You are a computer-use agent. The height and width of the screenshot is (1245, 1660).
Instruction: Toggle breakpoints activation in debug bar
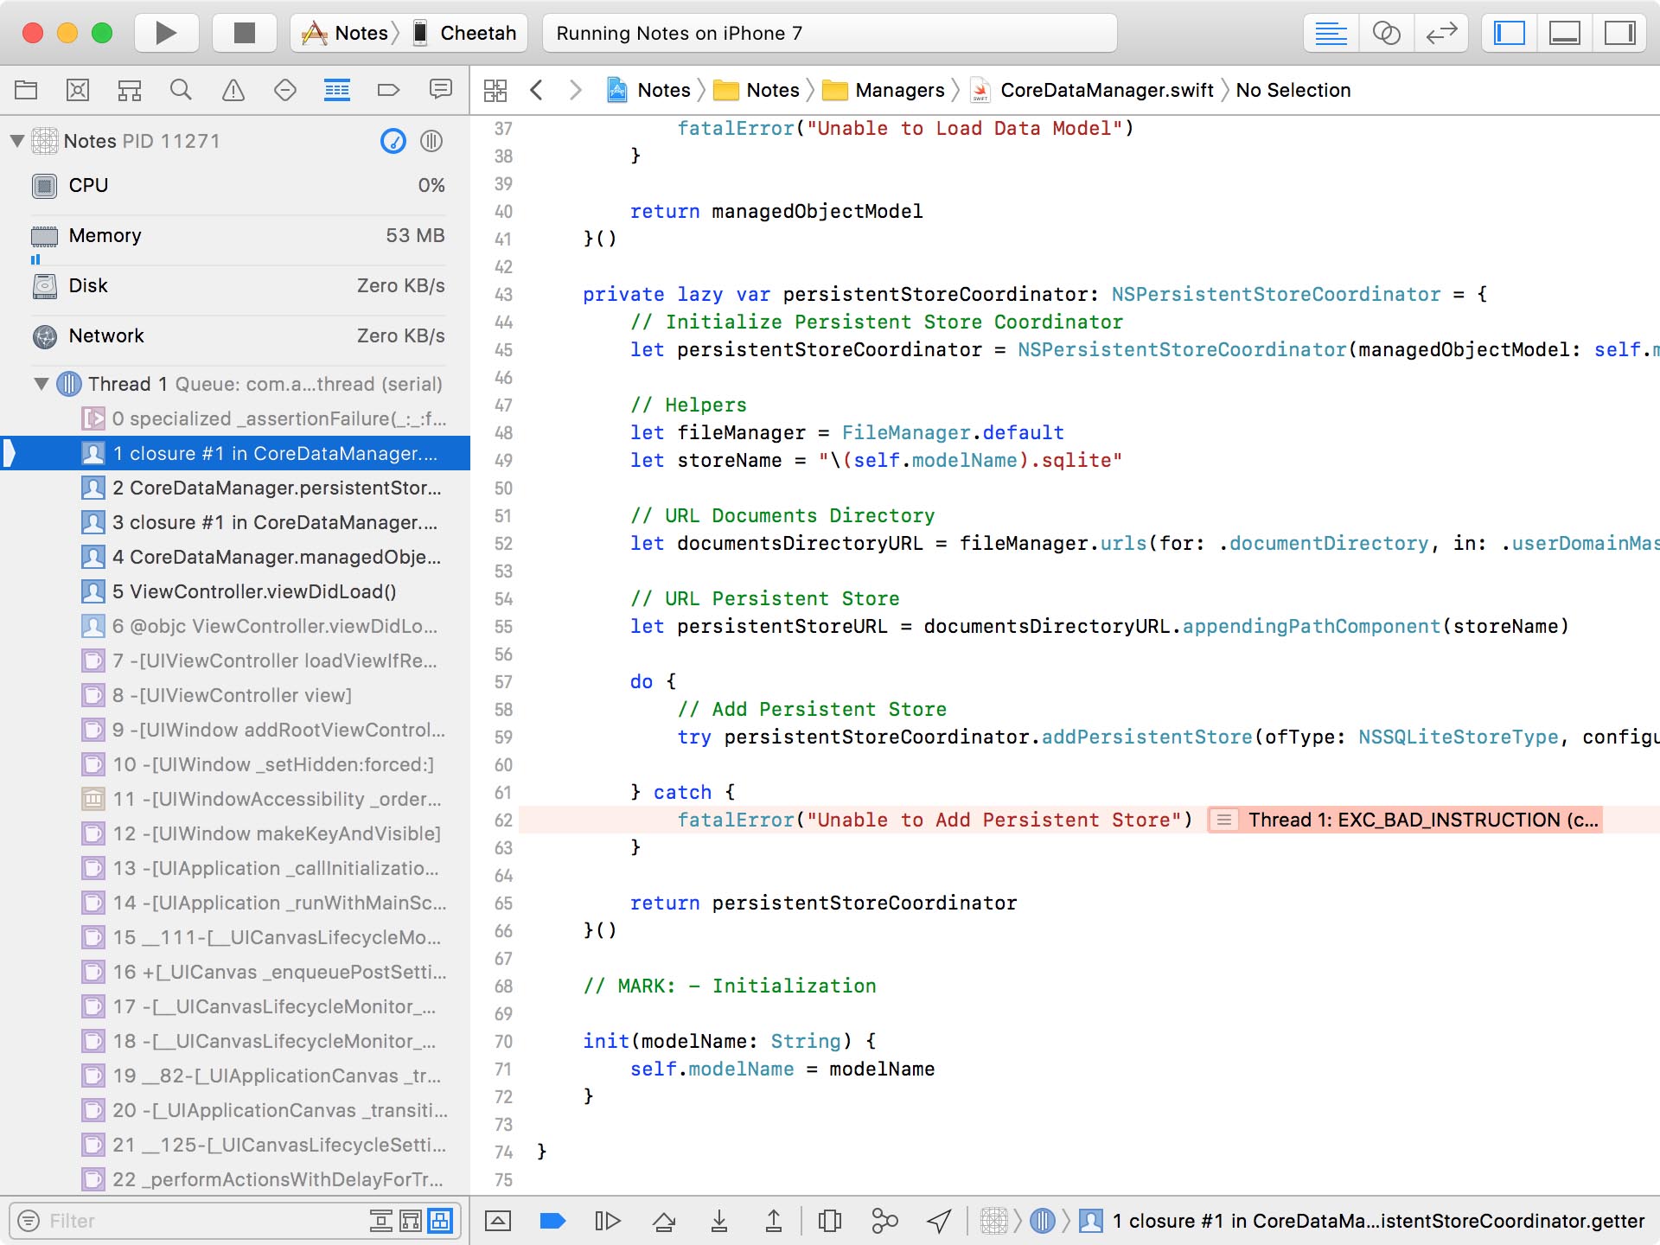click(552, 1221)
